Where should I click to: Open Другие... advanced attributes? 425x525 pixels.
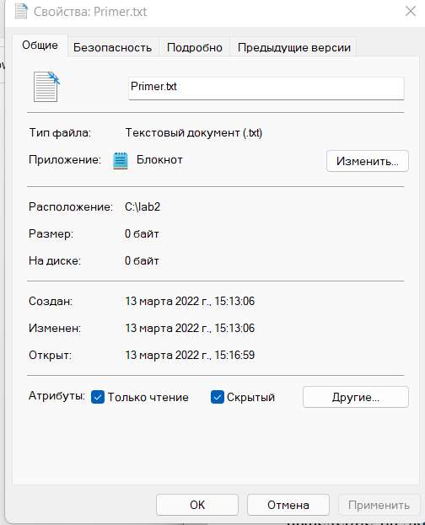(x=356, y=397)
